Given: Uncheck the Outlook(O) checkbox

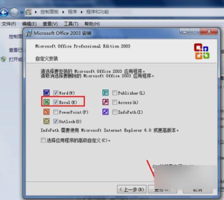Looking at the screenshot, I should 56,121.
